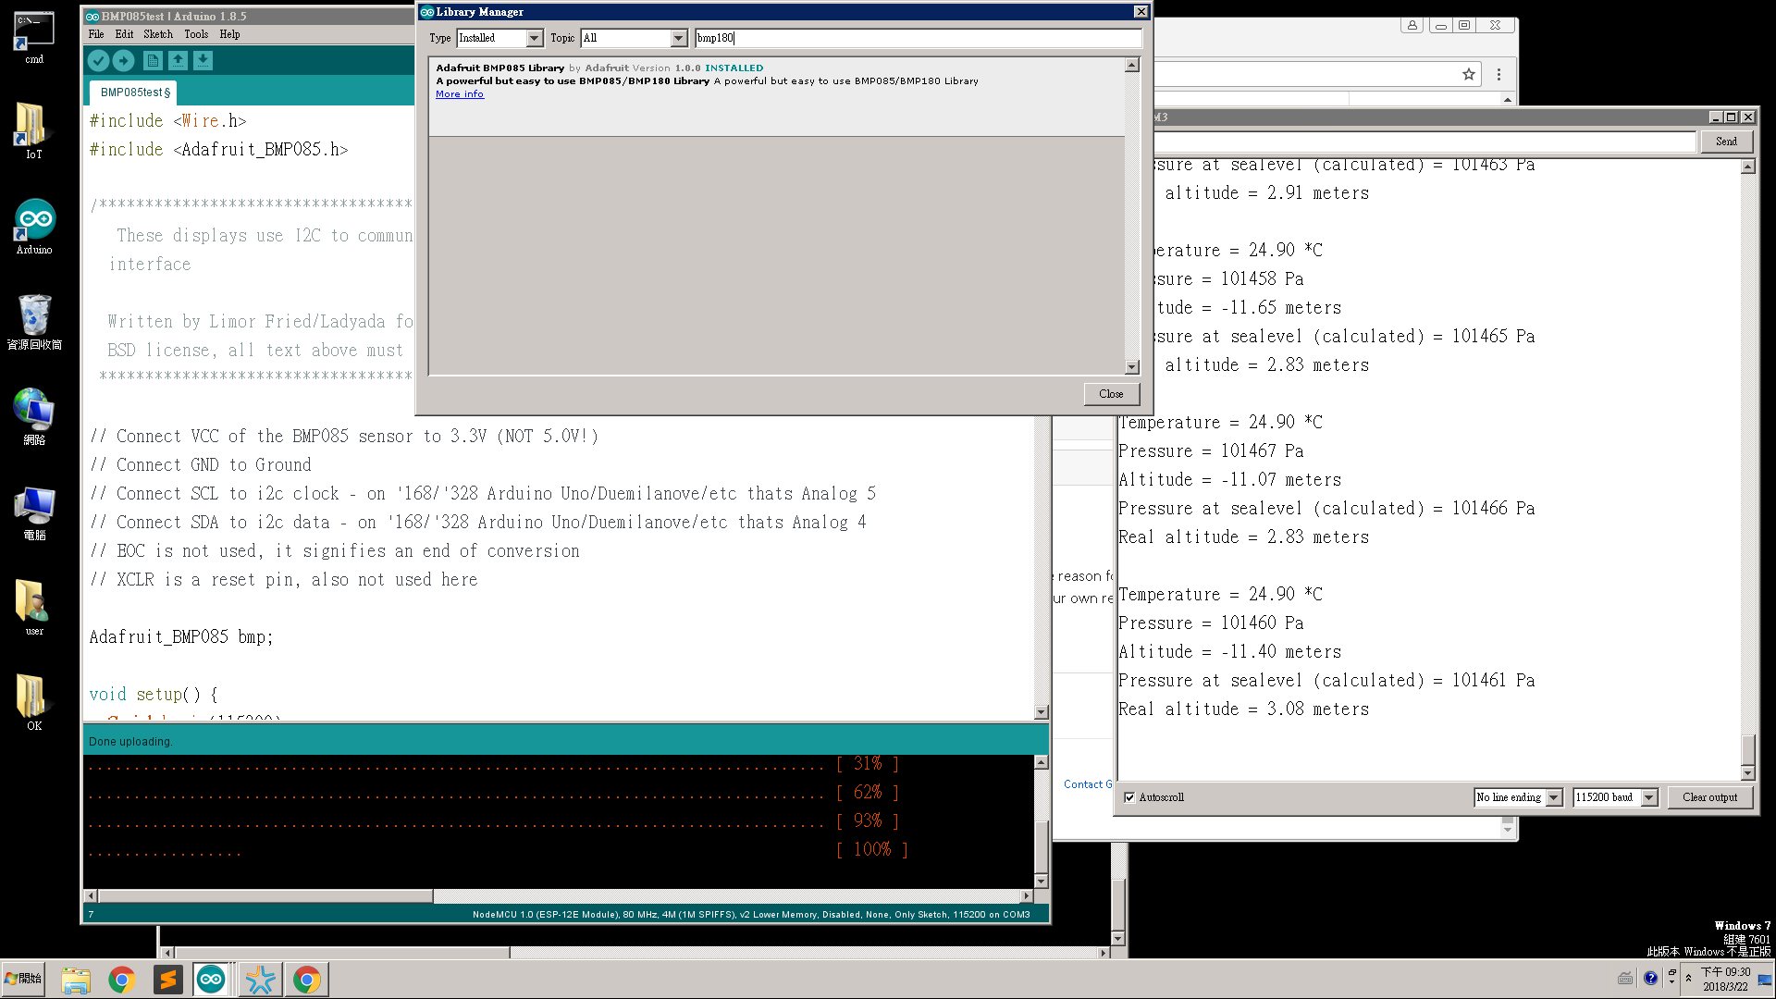Image resolution: width=1776 pixels, height=999 pixels.
Task: Click the Send button in serial monitor
Action: (x=1726, y=142)
